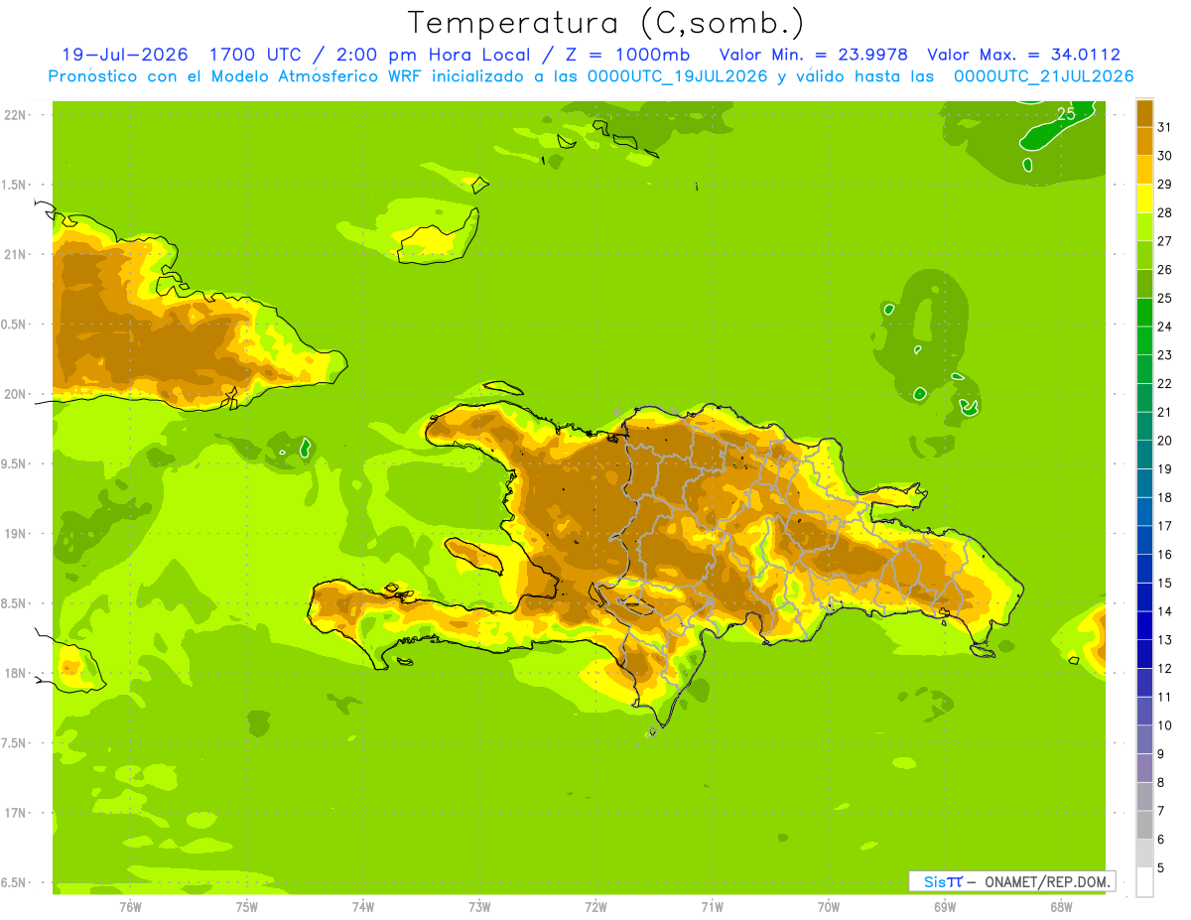This screenshot has width=1191, height=920.
Task: Click the "71W" longitude label
Action: 712,907
